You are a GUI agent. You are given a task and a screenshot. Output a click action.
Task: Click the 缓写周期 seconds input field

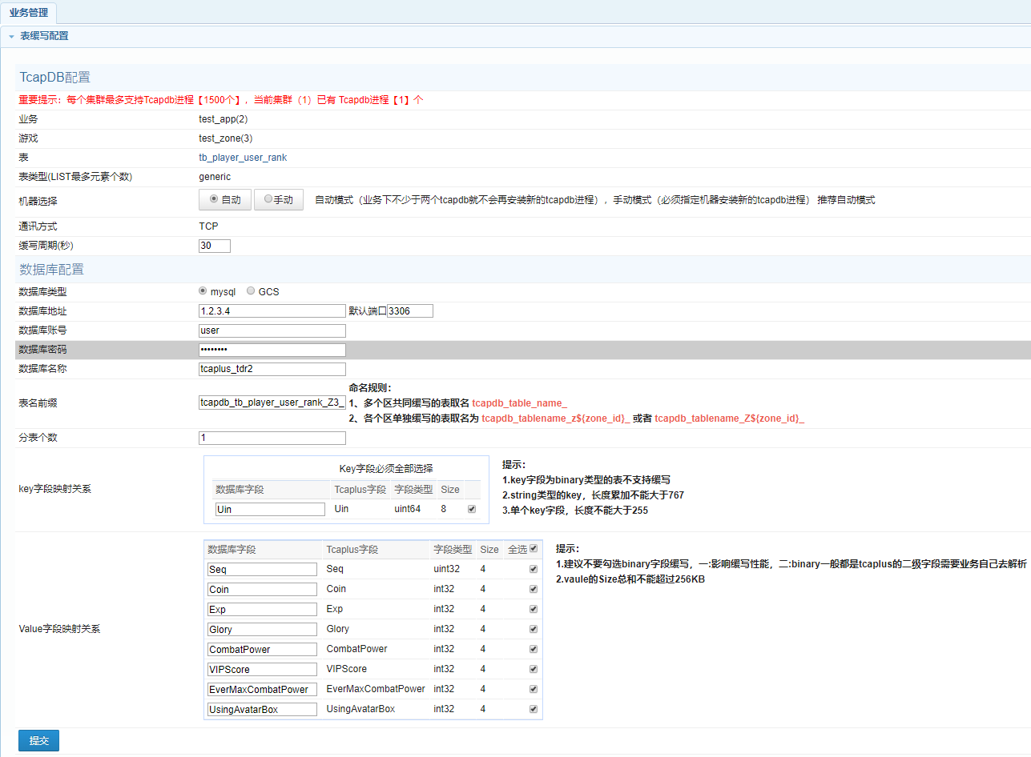pyautogui.click(x=215, y=246)
